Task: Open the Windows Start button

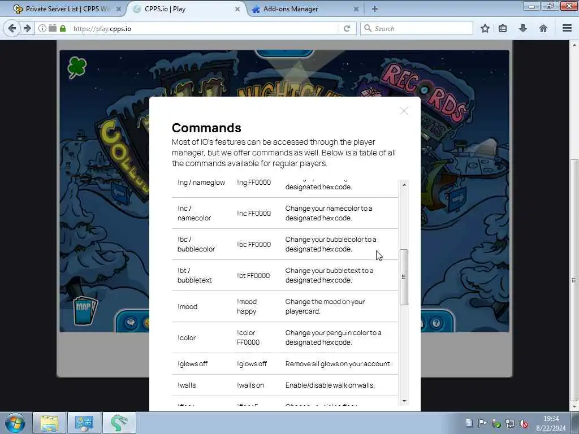Action: (x=15, y=423)
